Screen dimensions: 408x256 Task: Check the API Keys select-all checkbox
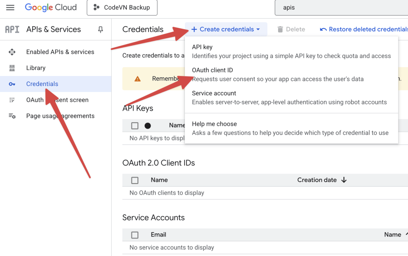pos(135,126)
